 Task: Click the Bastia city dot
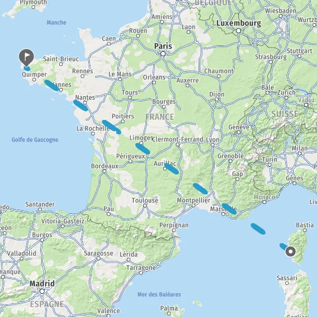click(305, 230)
